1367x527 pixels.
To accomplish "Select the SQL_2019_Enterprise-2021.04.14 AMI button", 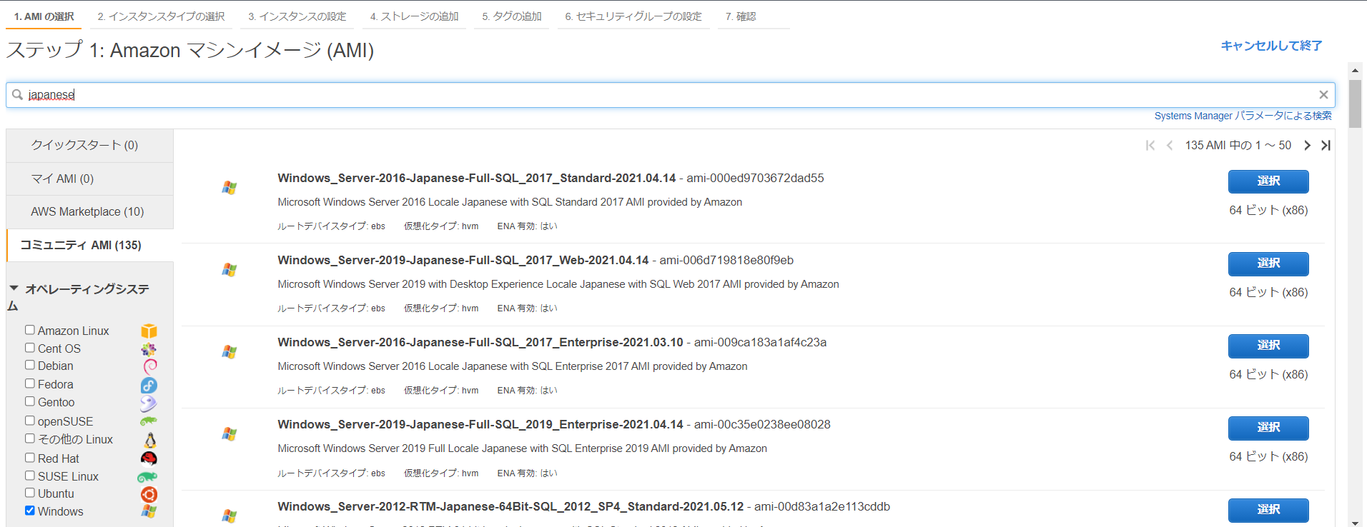I will click(1268, 428).
